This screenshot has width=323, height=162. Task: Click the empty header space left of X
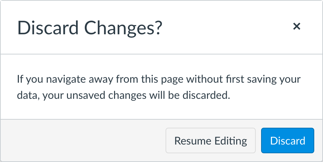tap(229, 27)
